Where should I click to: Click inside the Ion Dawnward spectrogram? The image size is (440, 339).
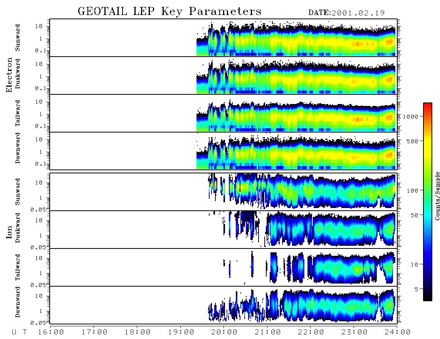pos(223,305)
